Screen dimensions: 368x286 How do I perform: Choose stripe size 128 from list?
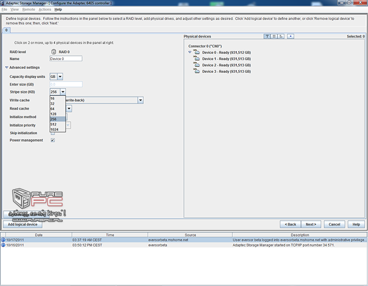(57, 114)
